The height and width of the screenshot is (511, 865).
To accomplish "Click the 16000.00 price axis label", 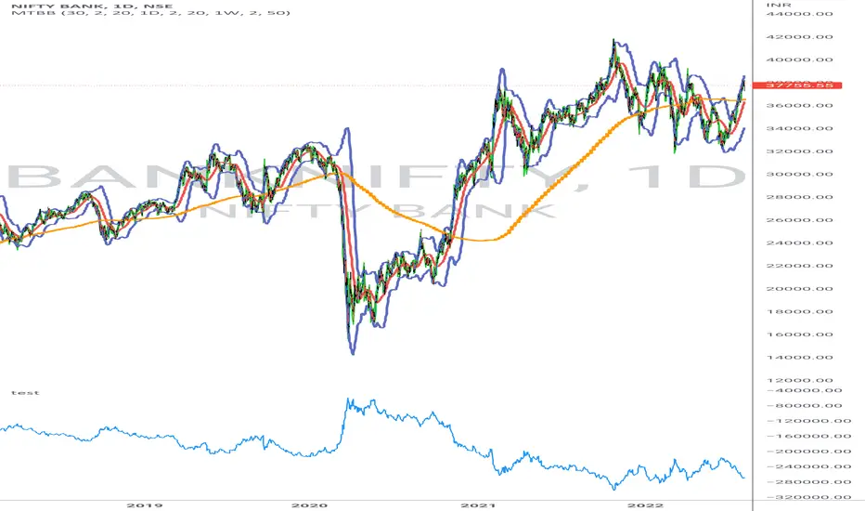I will [800, 334].
